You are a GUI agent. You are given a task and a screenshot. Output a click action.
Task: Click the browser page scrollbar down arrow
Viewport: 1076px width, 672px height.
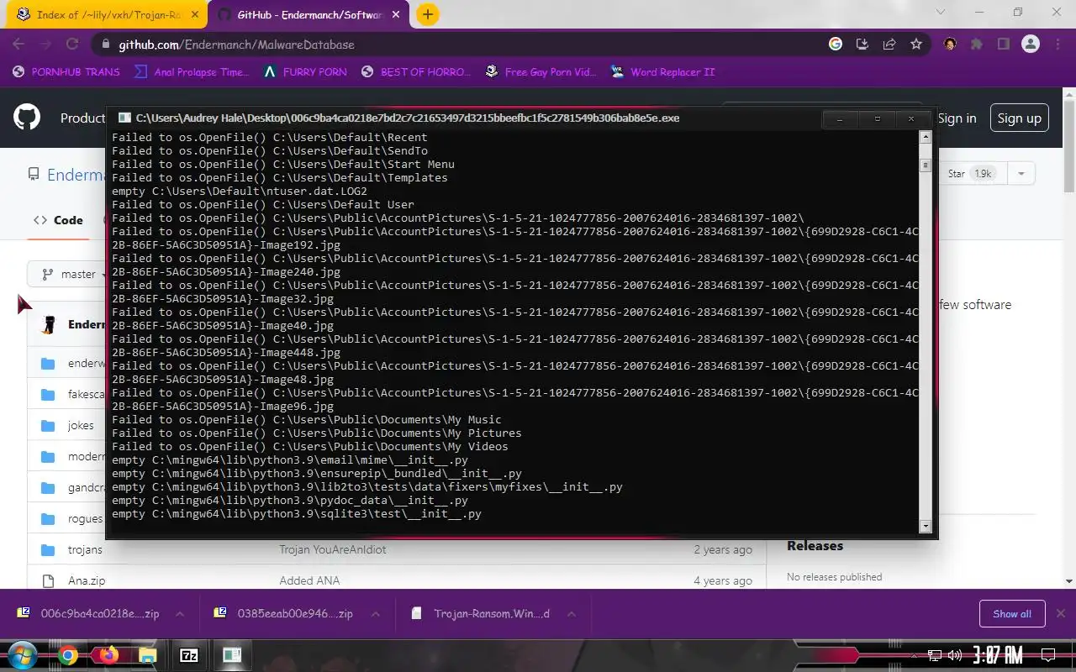[x=1069, y=581]
